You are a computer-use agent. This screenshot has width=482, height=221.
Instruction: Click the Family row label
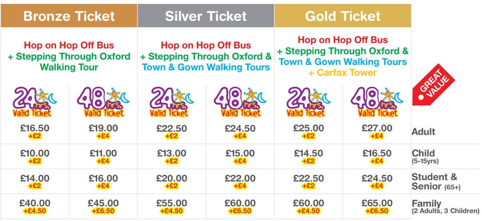(x=426, y=204)
